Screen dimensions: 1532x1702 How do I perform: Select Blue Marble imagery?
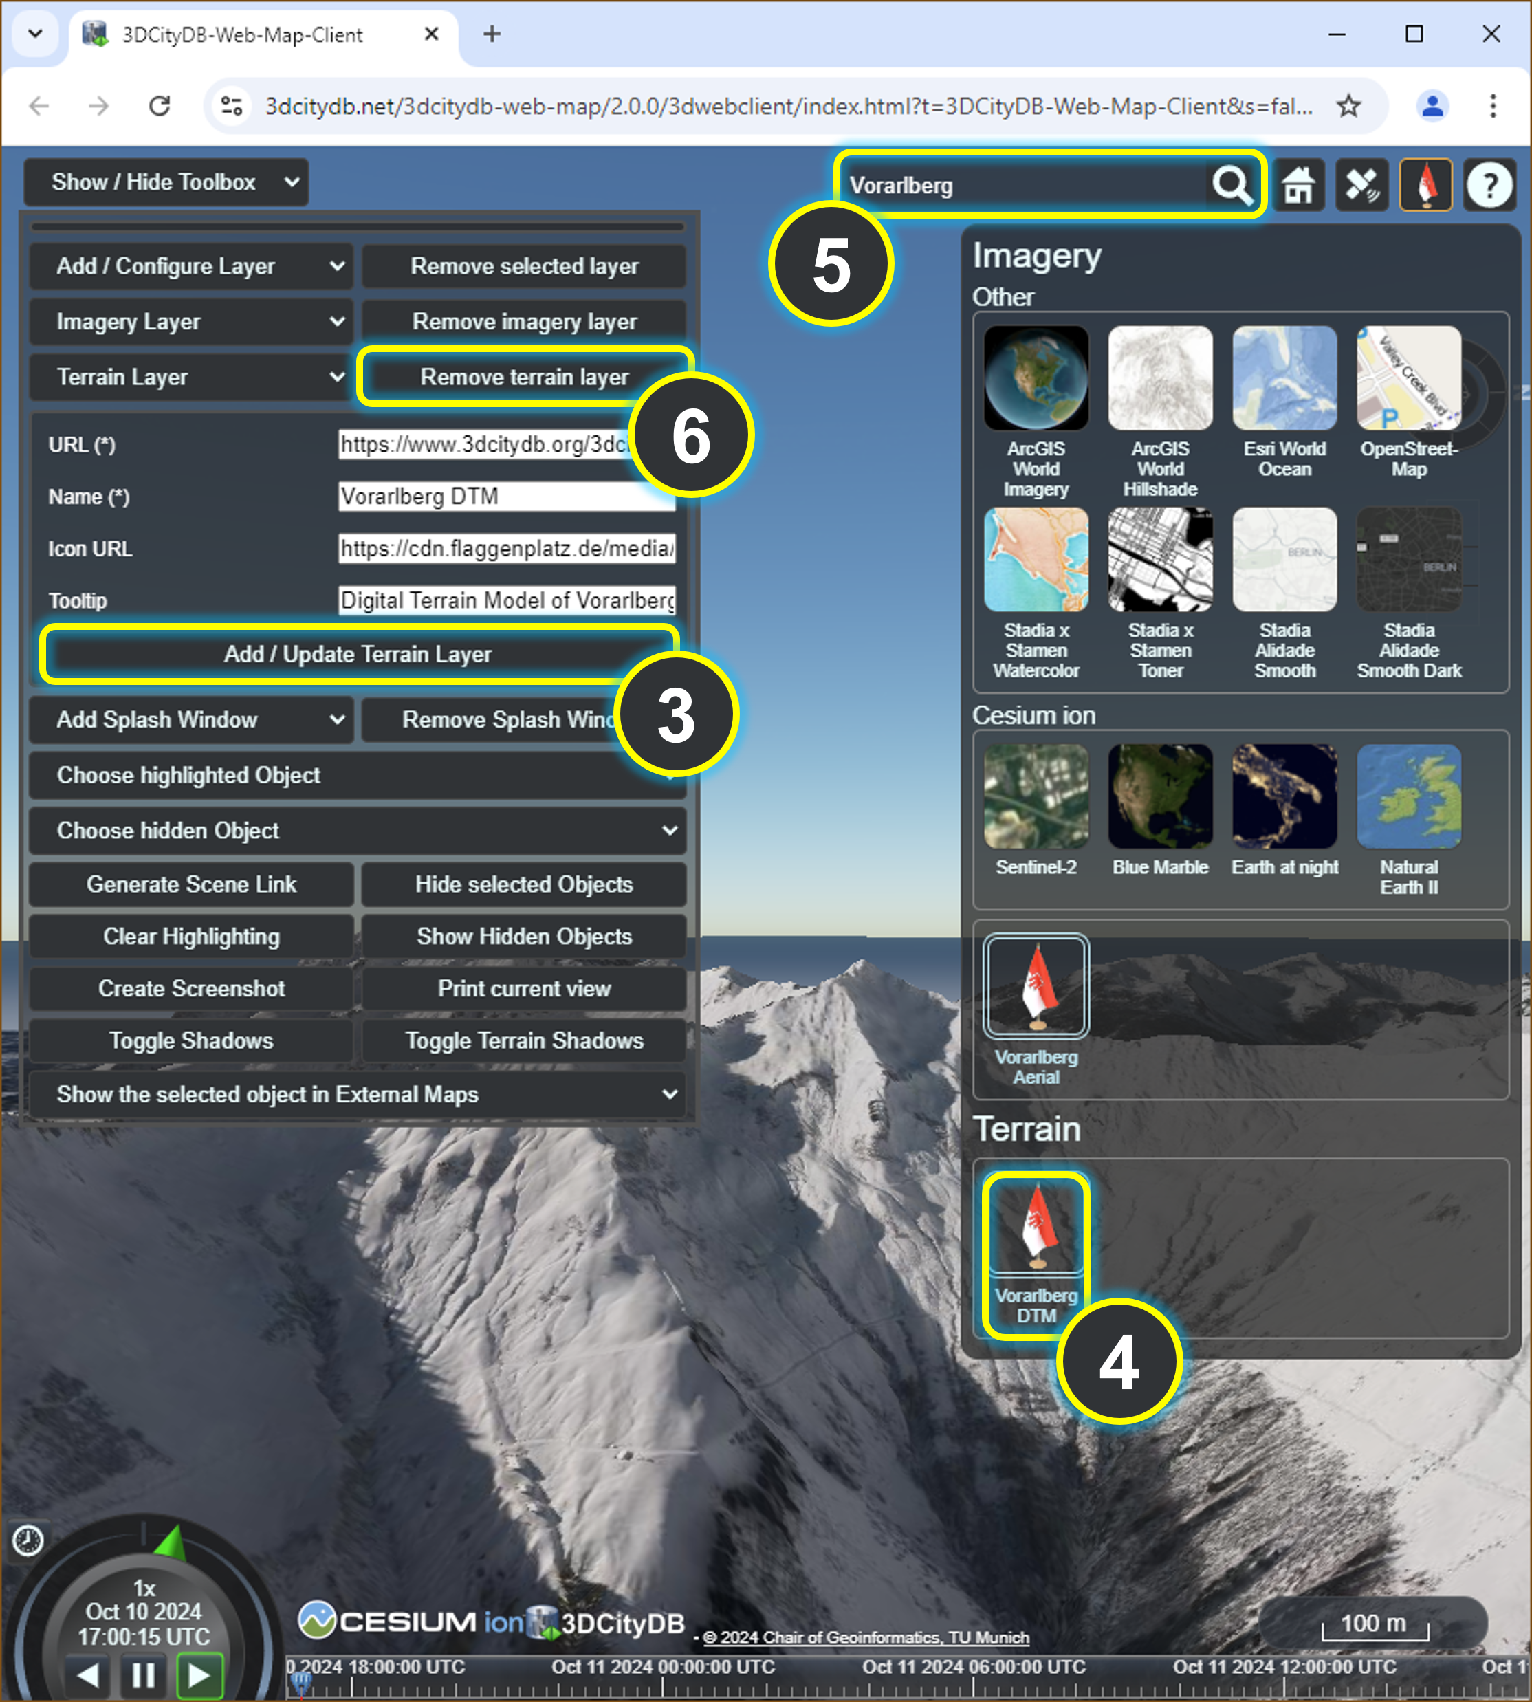(1160, 796)
